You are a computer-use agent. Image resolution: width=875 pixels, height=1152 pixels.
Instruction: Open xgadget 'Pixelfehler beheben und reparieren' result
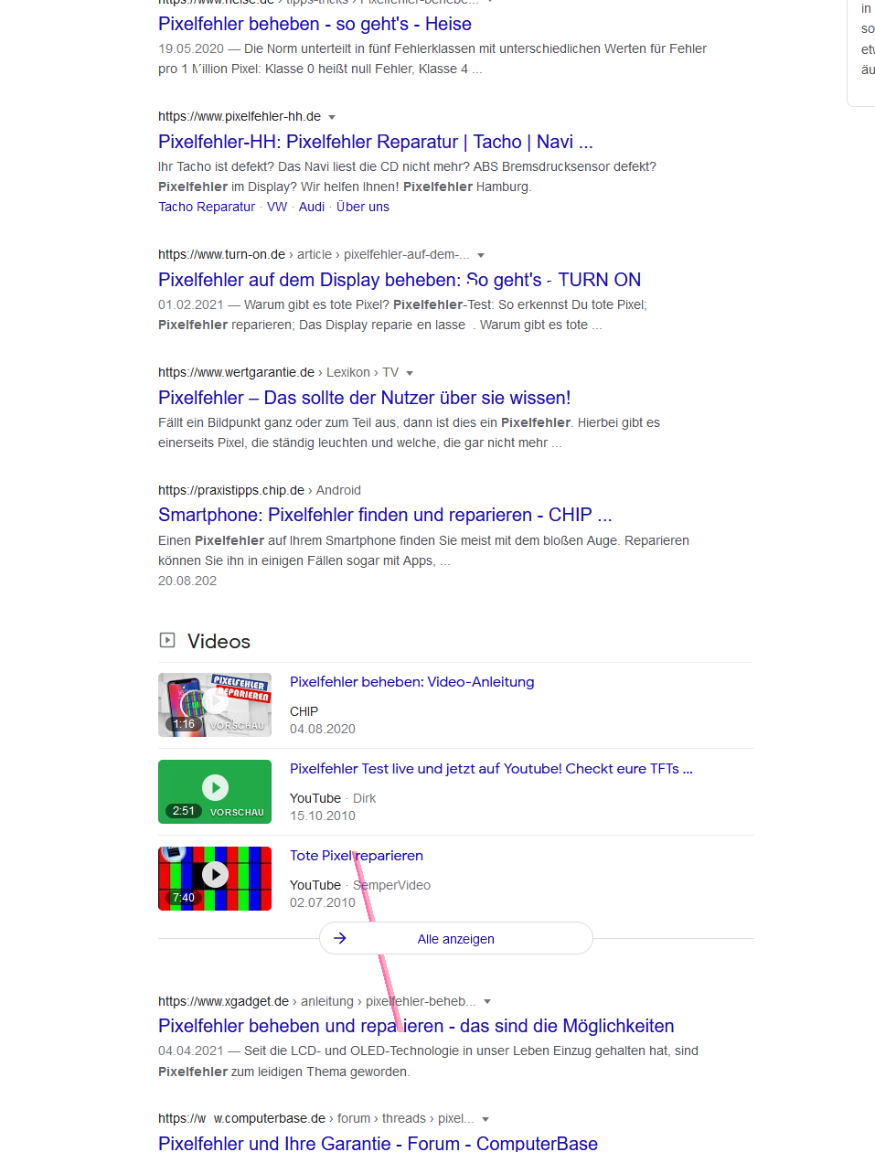(416, 1026)
